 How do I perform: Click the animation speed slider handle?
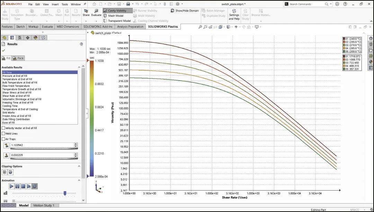65,193
